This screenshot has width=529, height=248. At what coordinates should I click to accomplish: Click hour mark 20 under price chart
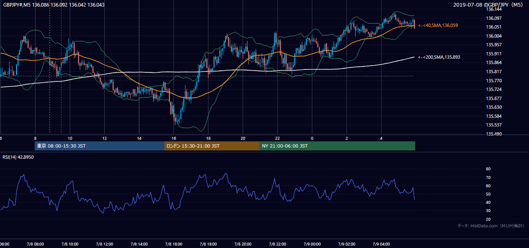tap(243, 138)
